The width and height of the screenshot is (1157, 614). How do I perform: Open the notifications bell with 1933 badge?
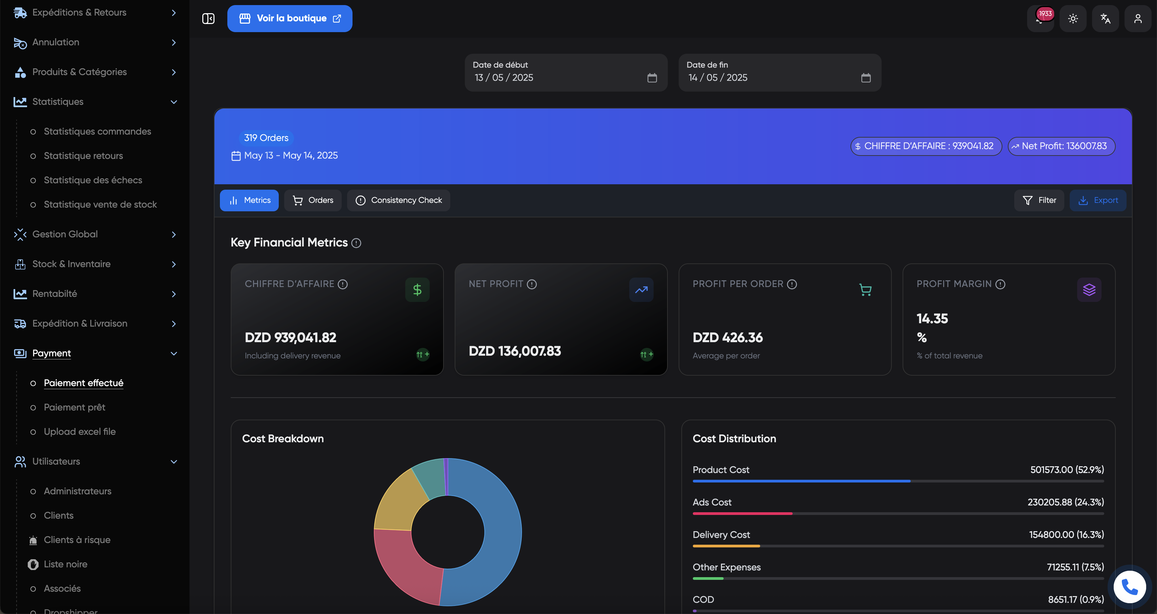click(x=1041, y=18)
